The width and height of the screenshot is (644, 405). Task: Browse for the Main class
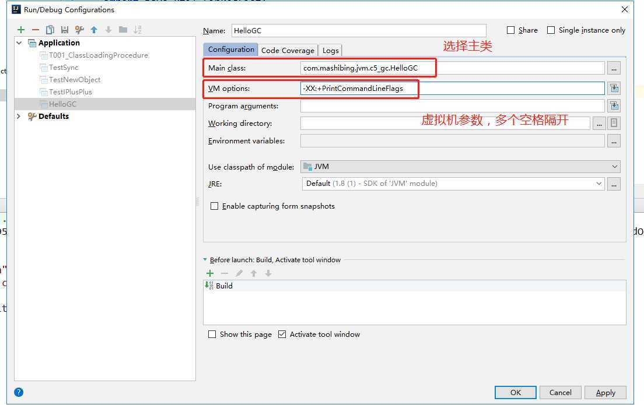614,68
